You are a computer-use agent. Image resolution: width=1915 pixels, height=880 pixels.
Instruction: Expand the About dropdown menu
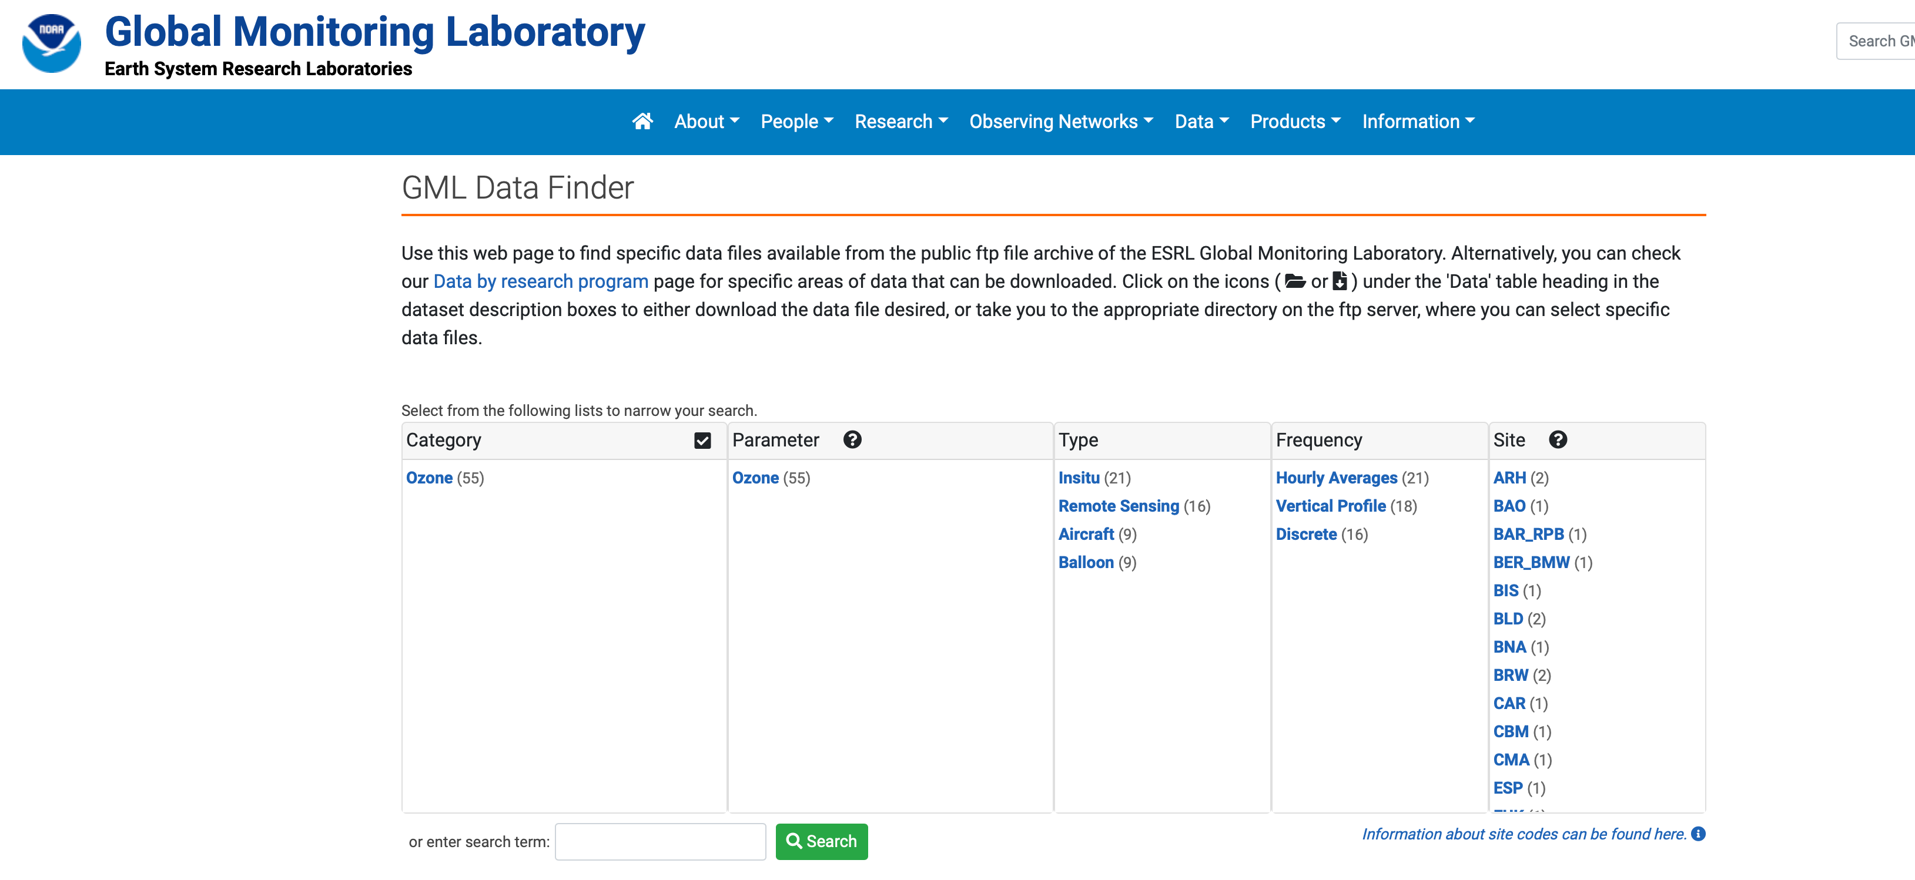pos(707,121)
